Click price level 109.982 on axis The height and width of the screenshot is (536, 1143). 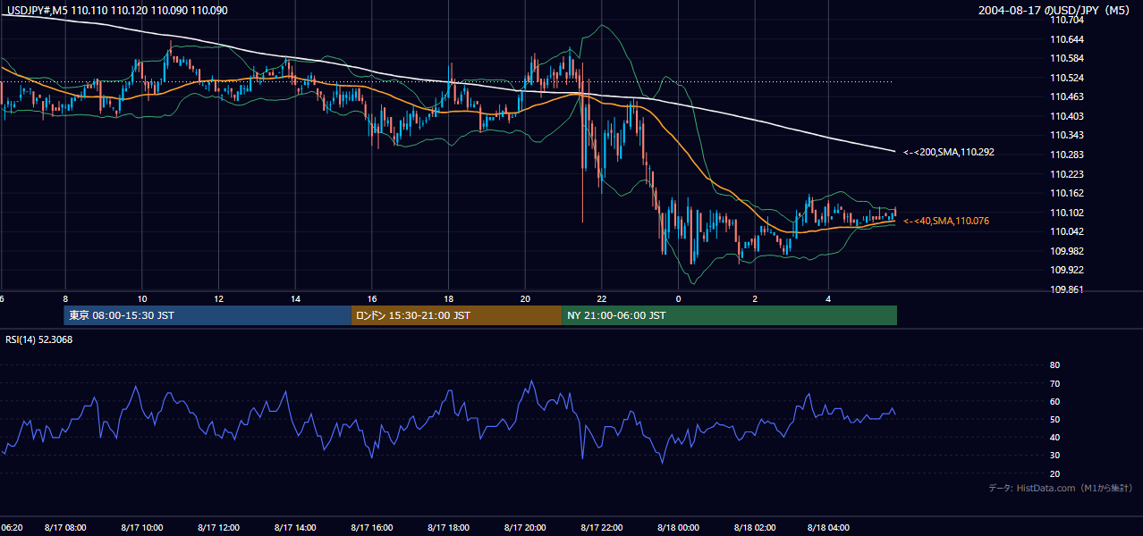point(1068,251)
